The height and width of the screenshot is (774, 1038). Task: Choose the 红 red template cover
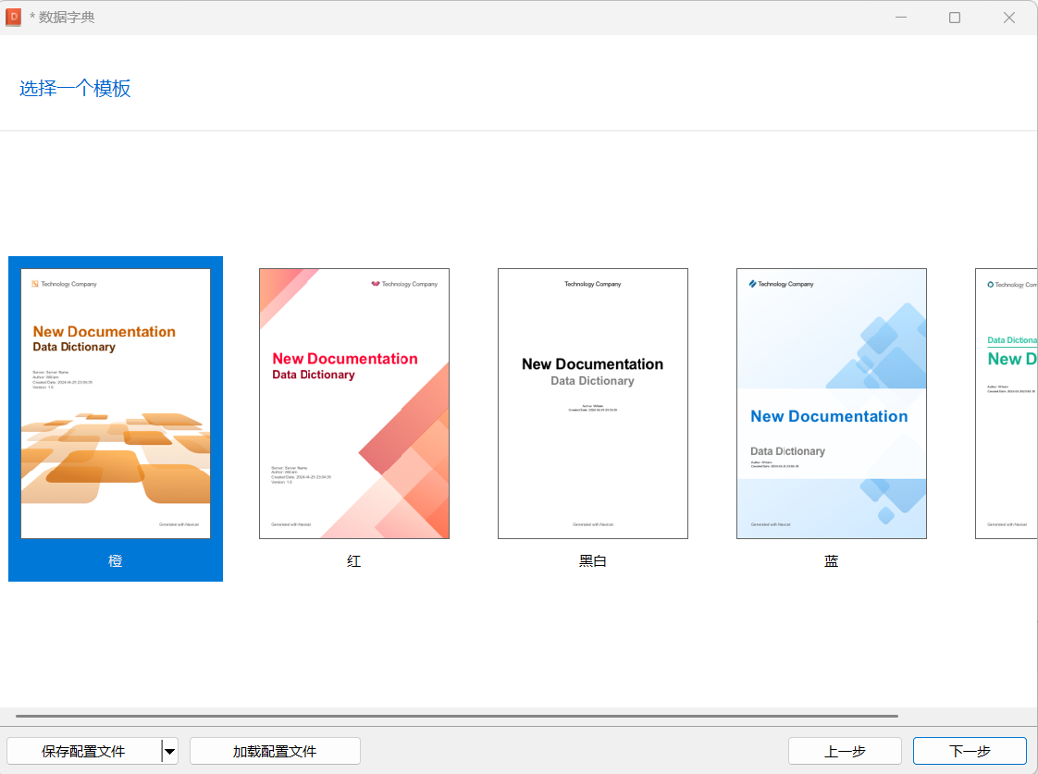pos(354,403)
